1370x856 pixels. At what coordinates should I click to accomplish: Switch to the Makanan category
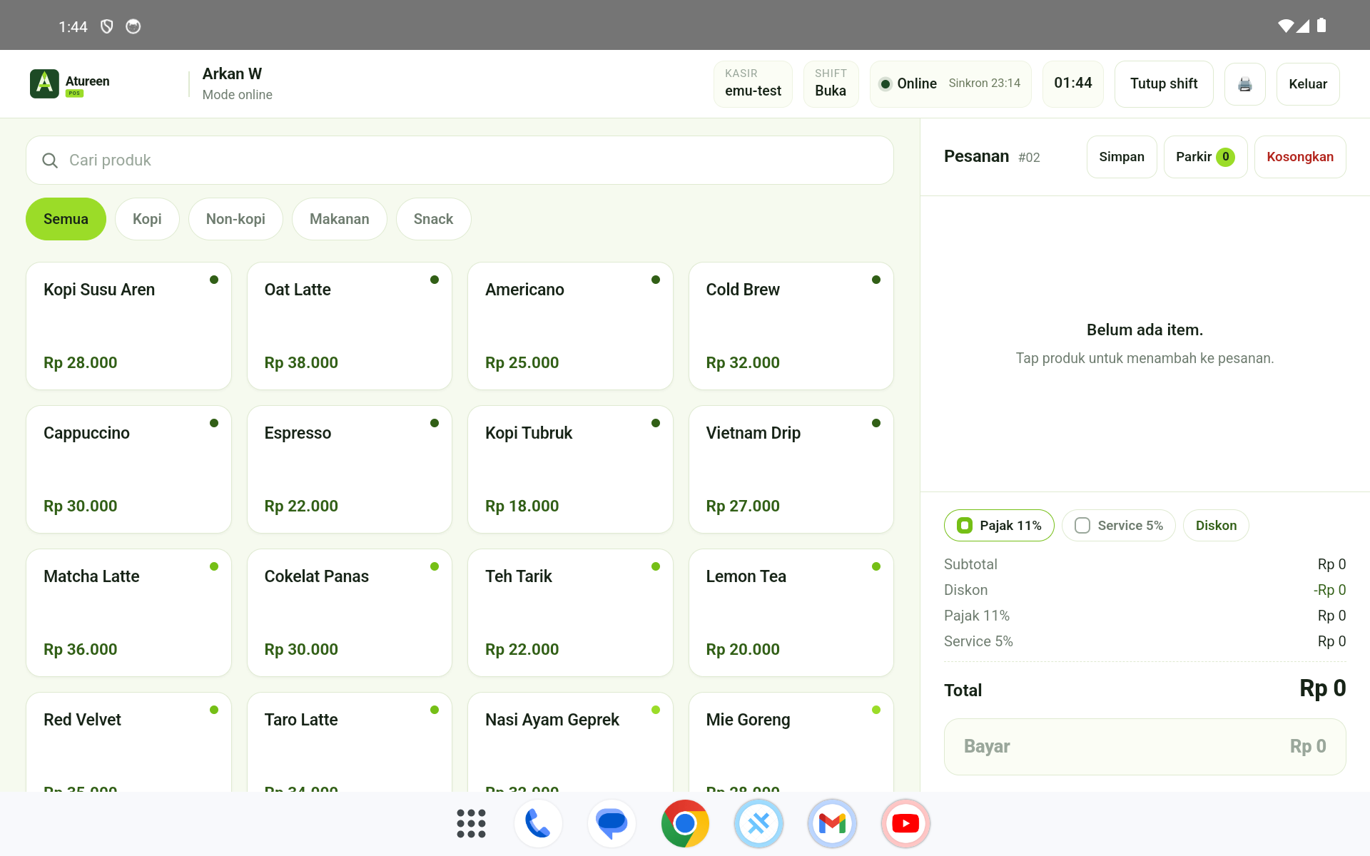(340, 219)
